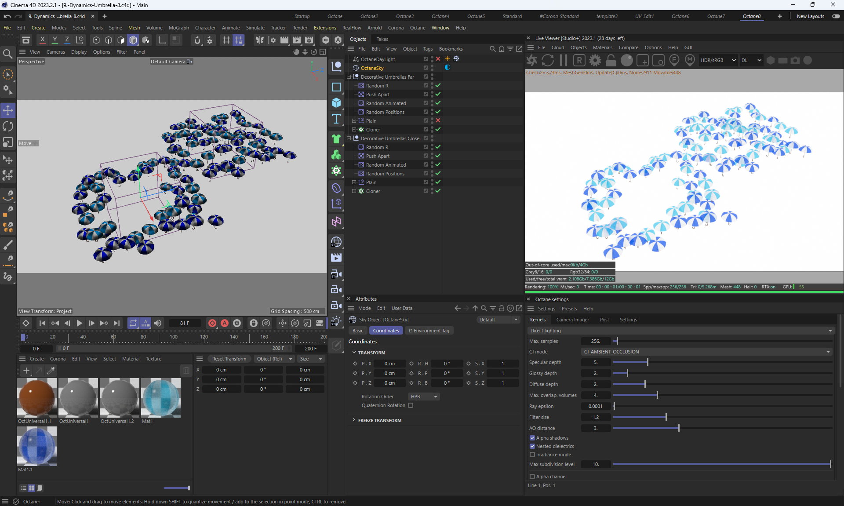
Task: Select the Rotate tool in left toolbar
Action: pyautogui.click(x=8, y=127)
